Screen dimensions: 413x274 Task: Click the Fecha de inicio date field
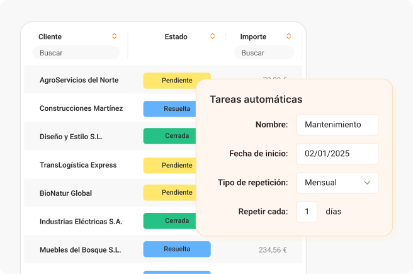pyautogui.click(x=337, y=154)
